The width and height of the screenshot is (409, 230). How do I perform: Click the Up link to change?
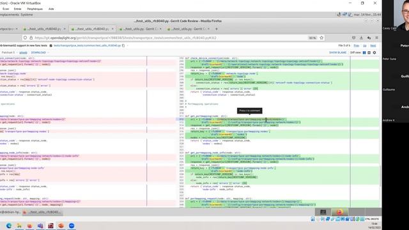pyautogui.click(x=365, y=45)
